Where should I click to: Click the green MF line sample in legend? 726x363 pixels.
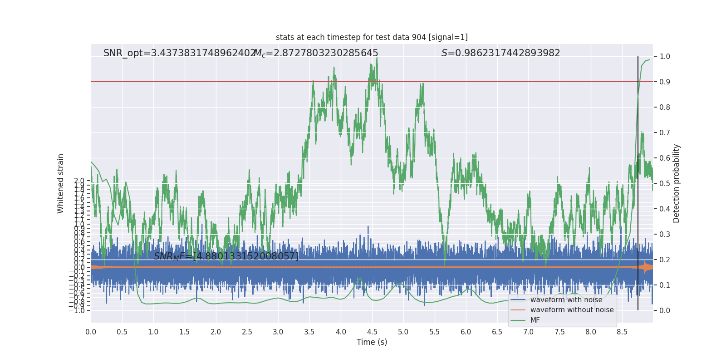518,320
